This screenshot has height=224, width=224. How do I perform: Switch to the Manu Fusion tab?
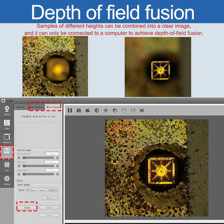[x=36, y=107]
